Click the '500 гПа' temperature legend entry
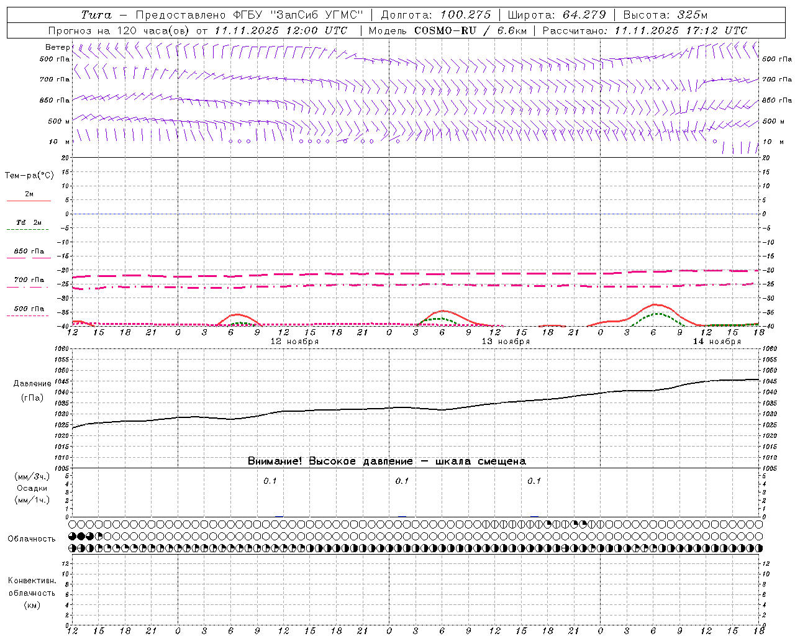 point(29,309)
